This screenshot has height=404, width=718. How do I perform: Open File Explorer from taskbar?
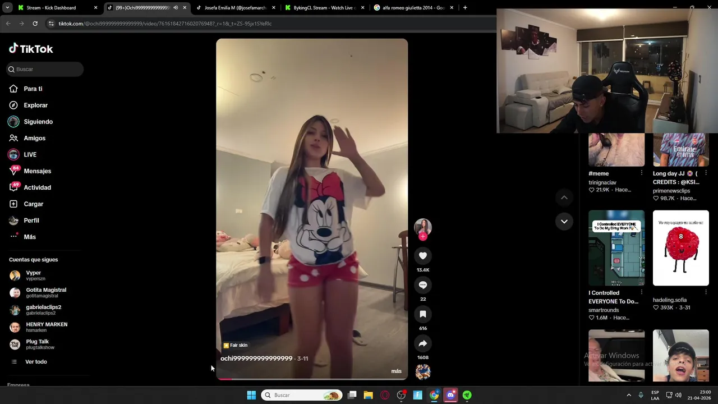tap(368, 395)
